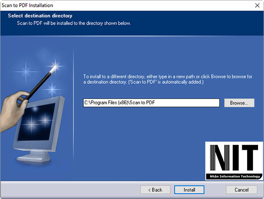Click the monitor stand base
Screen dimensions: 264x199
(34, 158)
